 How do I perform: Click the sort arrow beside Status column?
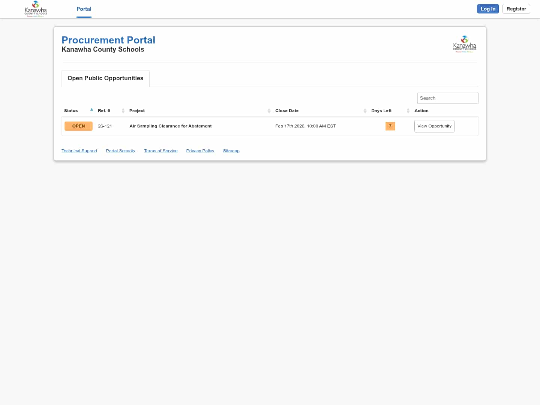pyautogui.click(x=91, y=109)
